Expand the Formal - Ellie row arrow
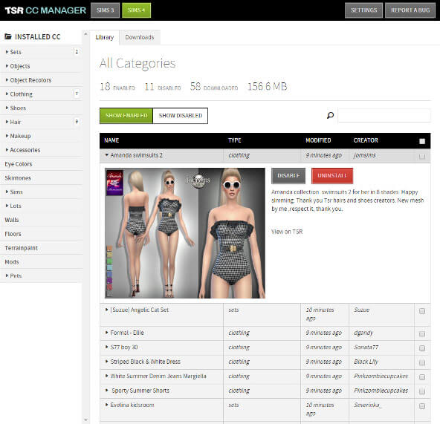 point(106,333)
